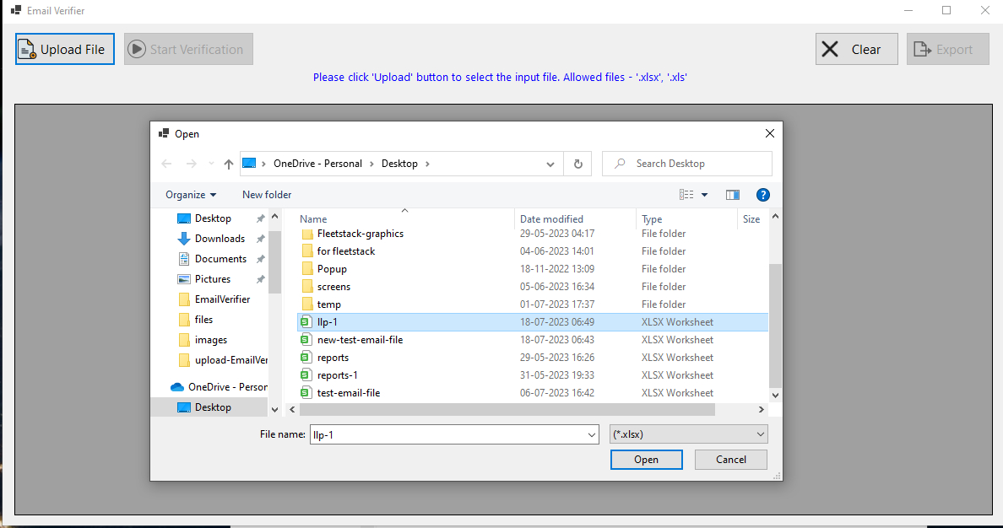Open the Organize menu
1003x528 pixels.
pyautogui.click(x=191, y=195)
